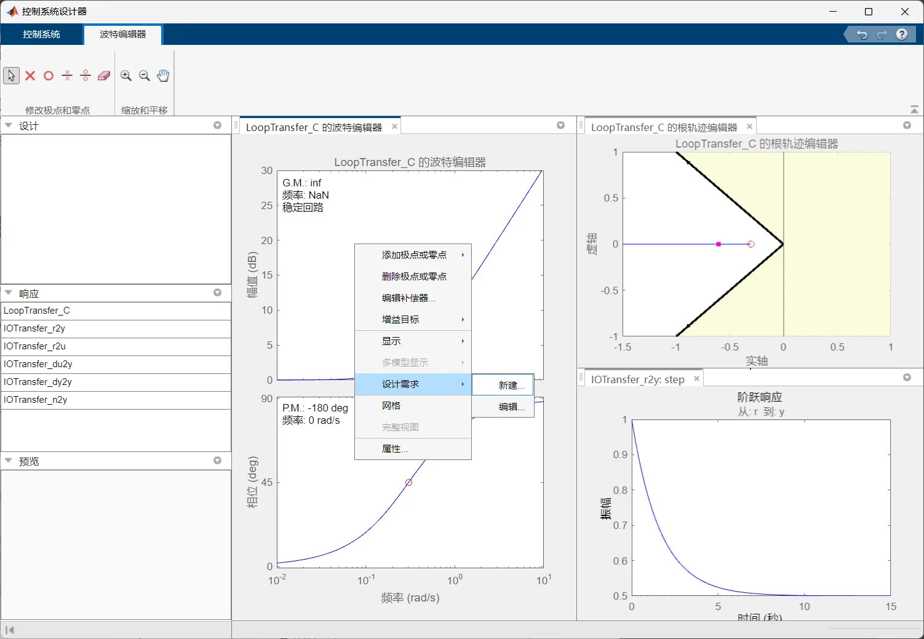This screenshot has height=639, width=924.
Task: Click the magenta closed-loop pole marker on root locus
Action: click(719, 244)
